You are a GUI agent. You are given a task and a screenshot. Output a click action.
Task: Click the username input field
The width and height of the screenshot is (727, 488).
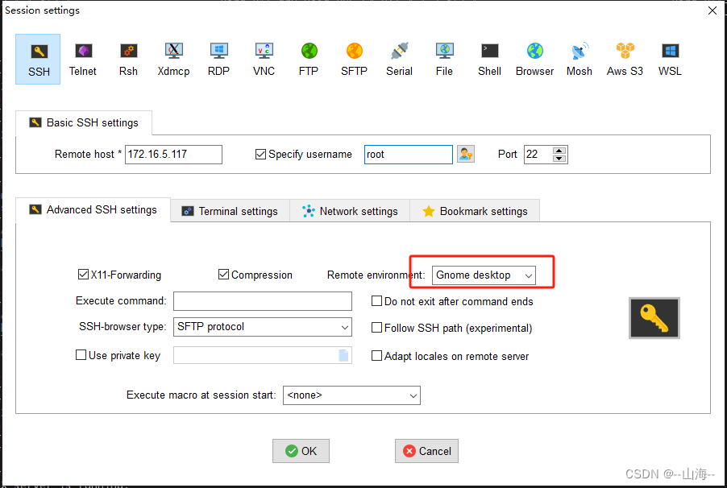[x=409, y=155]
